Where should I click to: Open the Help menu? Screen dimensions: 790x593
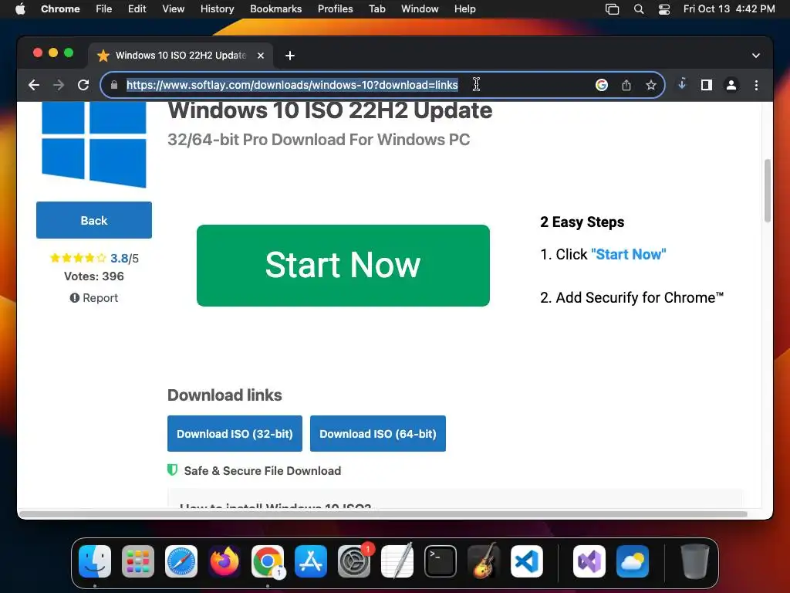click(x=464, y=9)
